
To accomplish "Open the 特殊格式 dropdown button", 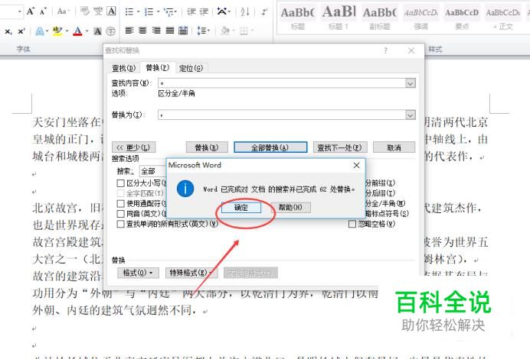I will (x=191, y=273).
